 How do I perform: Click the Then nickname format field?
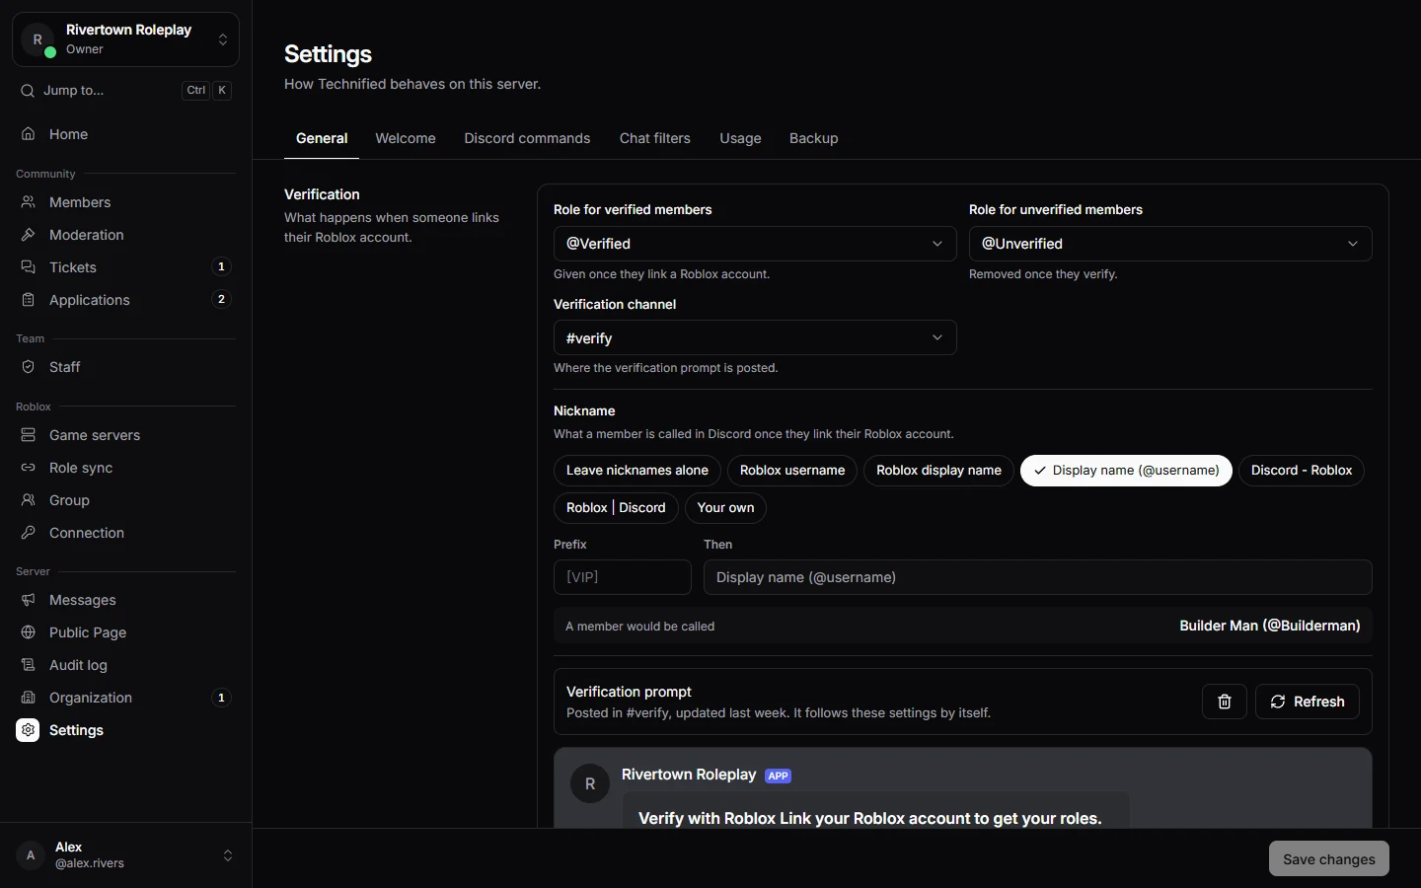coord(1038,577)
